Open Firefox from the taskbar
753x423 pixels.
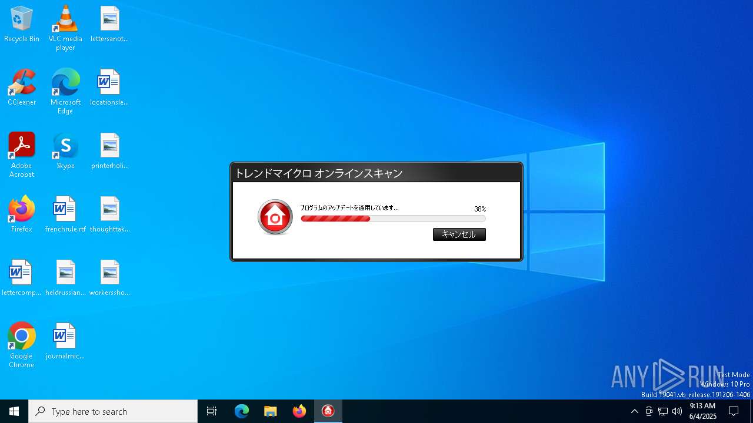coord(299,411)
